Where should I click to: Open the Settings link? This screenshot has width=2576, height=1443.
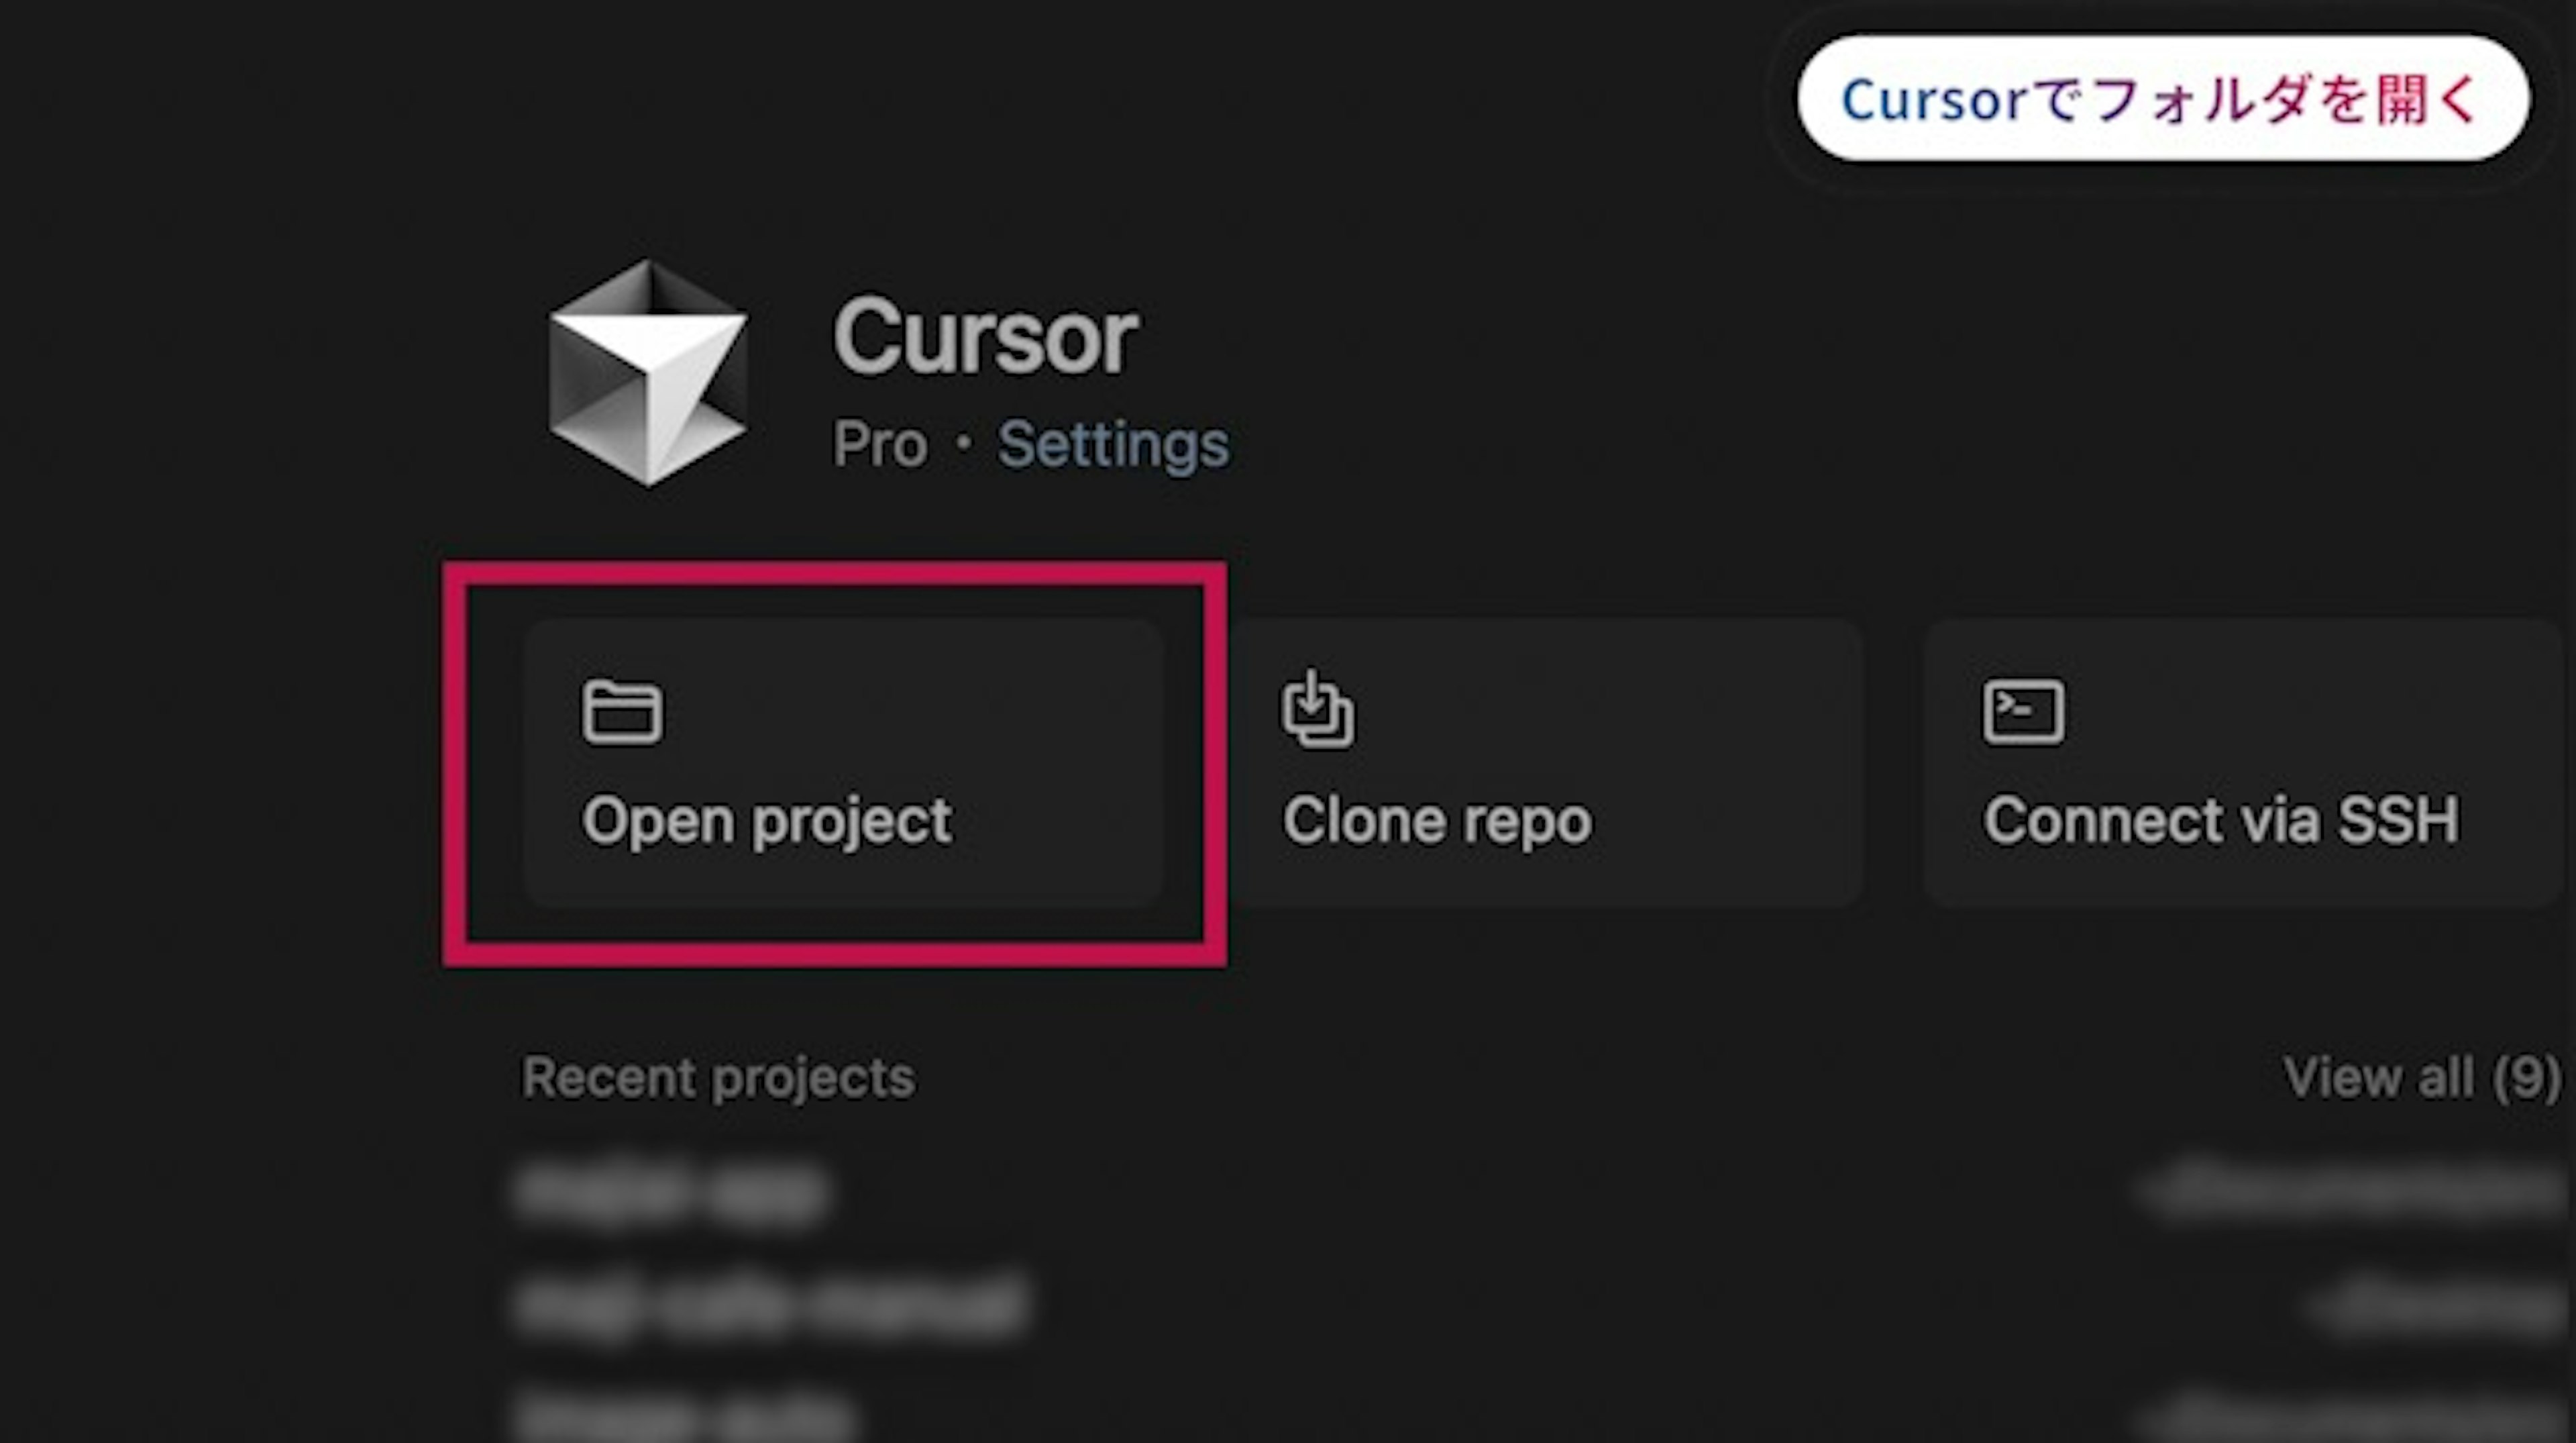1113,444
